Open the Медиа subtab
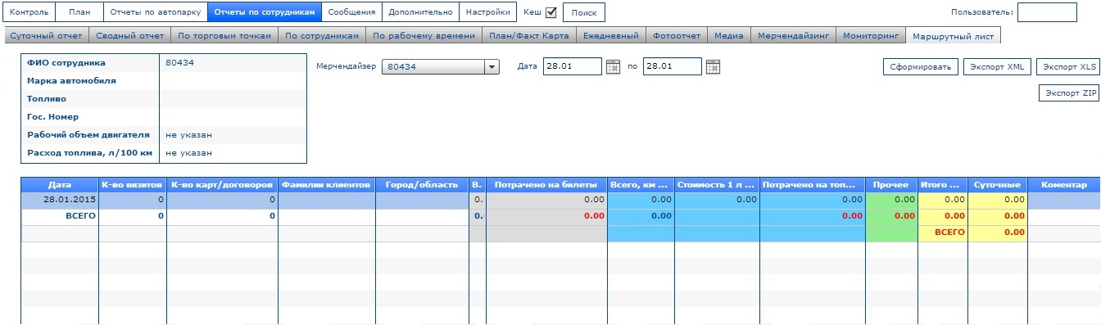 (728, 36)
